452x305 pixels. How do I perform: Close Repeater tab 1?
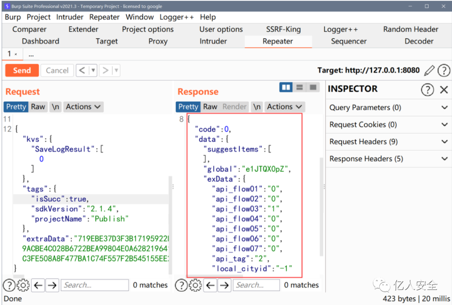[16, 54]
